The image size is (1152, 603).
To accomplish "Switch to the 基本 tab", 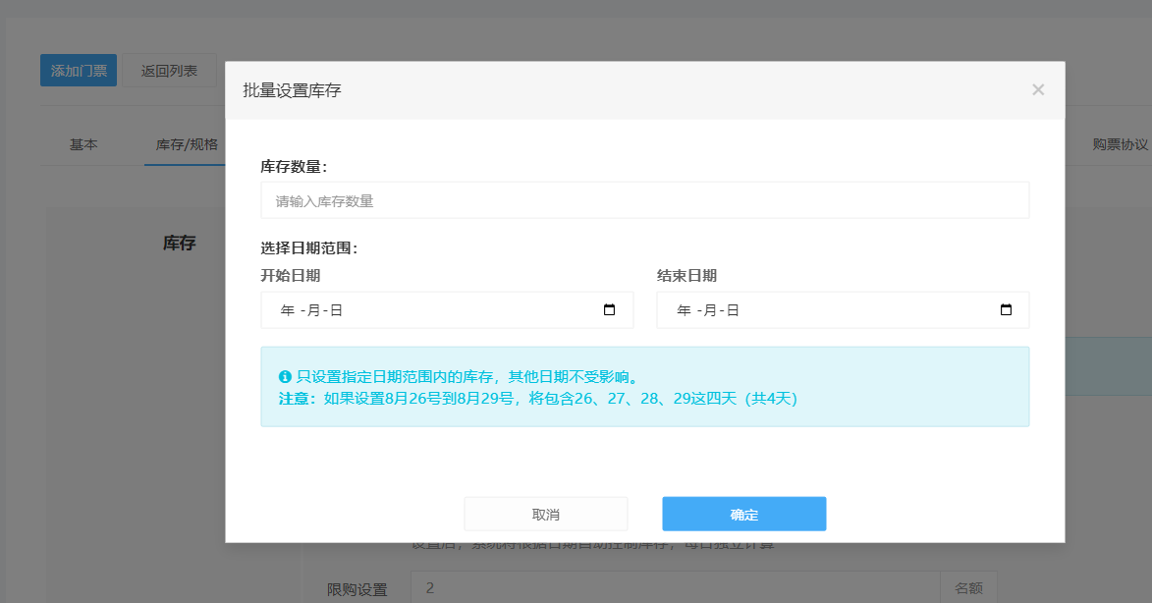I will tap(83, 144).
